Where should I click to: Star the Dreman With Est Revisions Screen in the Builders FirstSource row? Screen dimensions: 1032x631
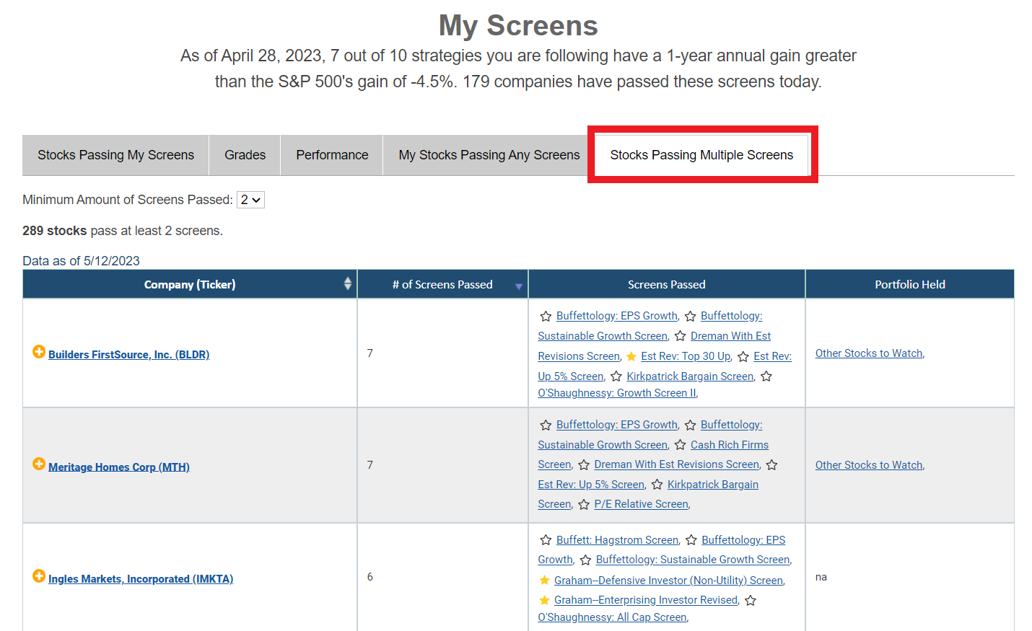(680, 336)
